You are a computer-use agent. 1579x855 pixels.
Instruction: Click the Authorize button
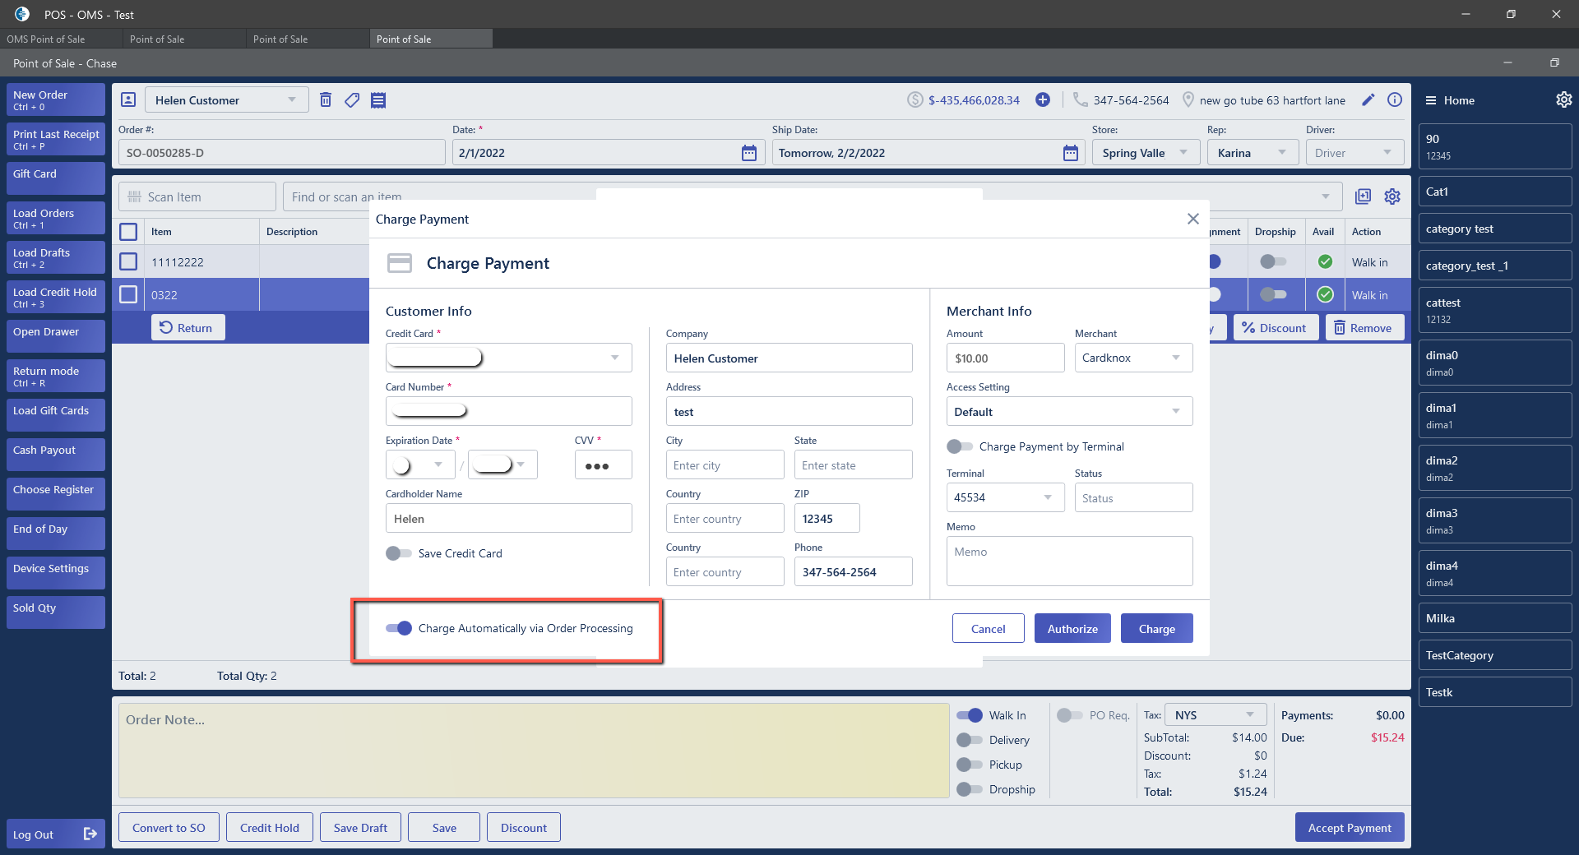[x=1072, y=629]
